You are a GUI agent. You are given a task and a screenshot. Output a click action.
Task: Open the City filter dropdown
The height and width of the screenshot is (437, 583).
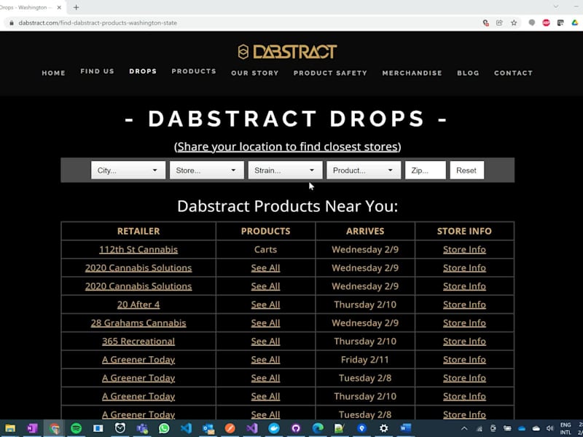(x=128, y=170)
